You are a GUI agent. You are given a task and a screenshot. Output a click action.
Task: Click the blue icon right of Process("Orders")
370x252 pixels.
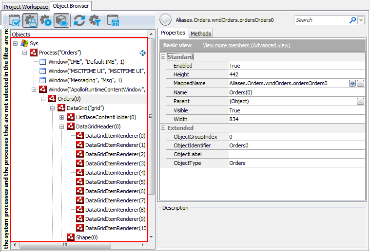click(143, 53)
